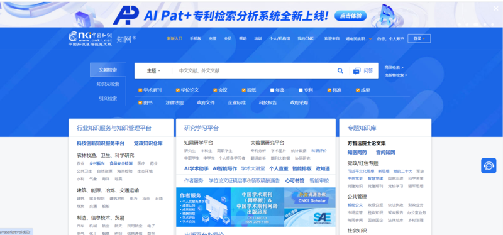
Task: Close the AI Pat+ banner ad
Action: click(x=496, y=9)
